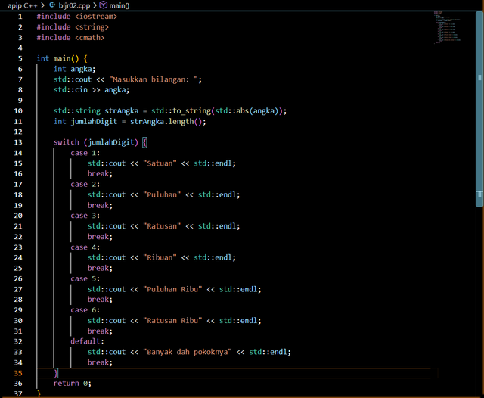Place cursor on "Banyak dah pokoknya" string
The width and height of the screenshot is (484, 398).
coord(188,352)
